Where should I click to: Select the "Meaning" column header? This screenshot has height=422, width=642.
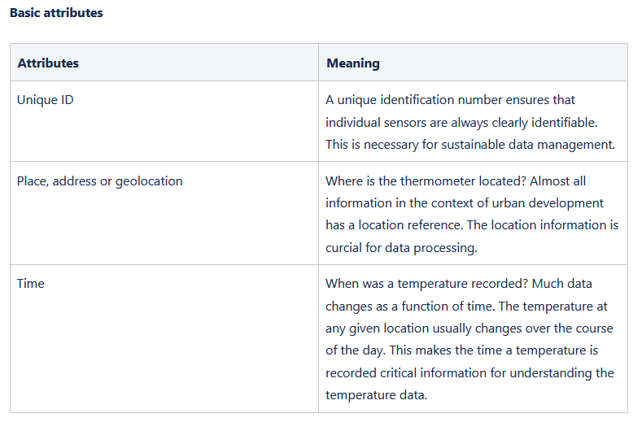tap(353, 63)
